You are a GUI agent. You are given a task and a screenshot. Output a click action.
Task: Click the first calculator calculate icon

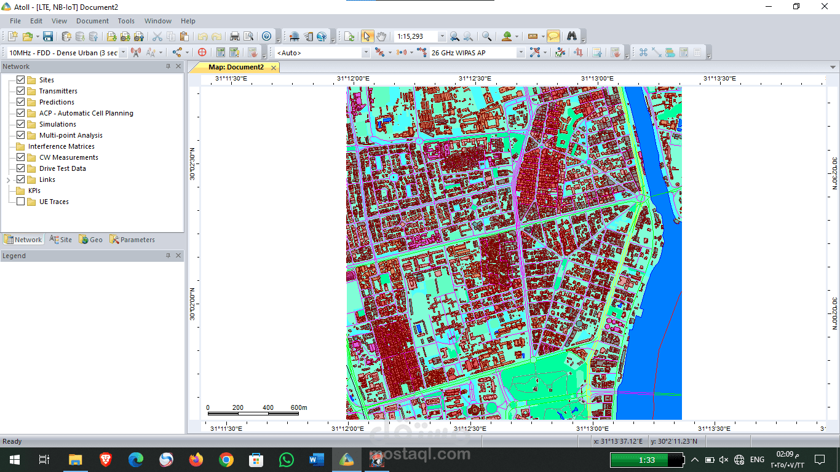pos(220,53)
